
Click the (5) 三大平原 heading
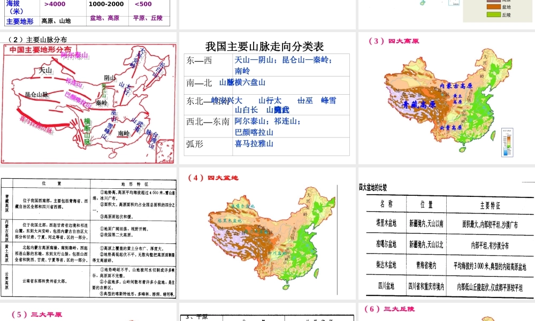click(x=37, y=315)
